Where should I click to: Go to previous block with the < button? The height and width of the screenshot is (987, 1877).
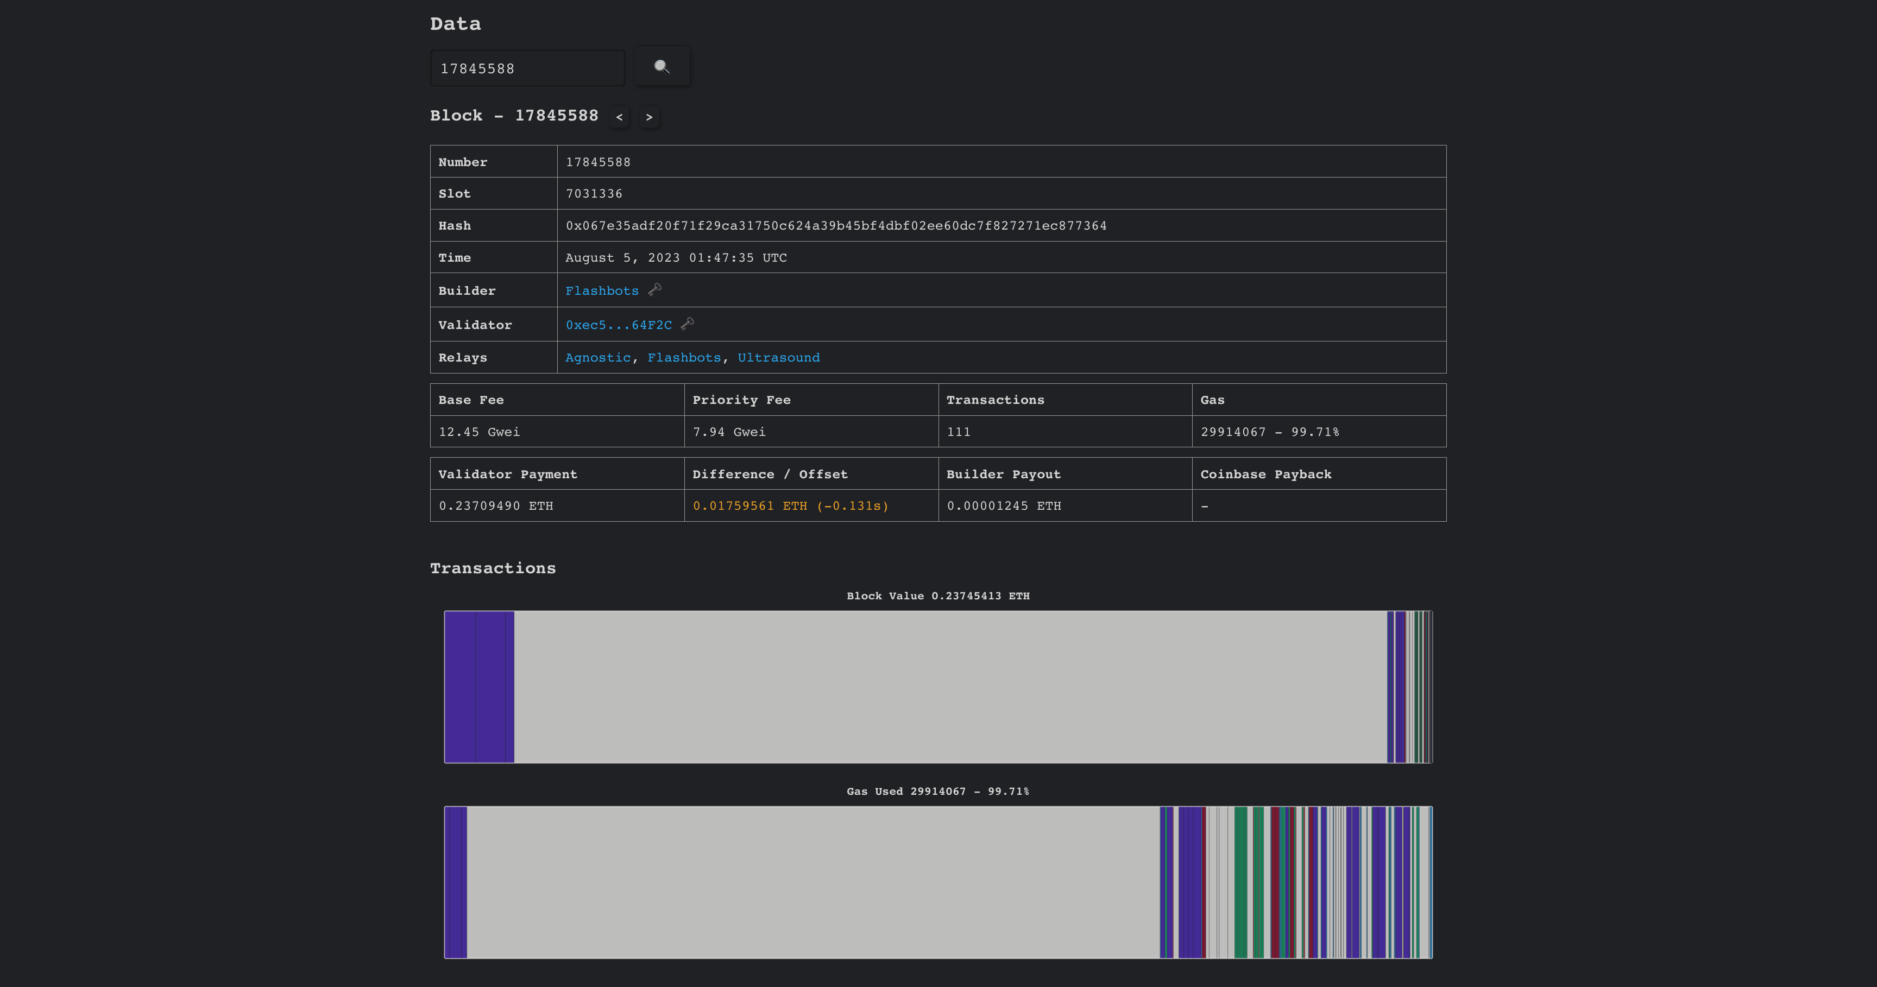619,117
